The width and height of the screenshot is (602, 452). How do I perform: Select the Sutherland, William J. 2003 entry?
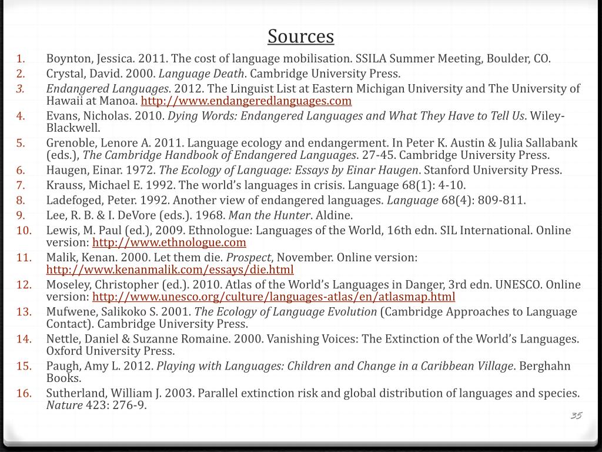pyautogui.click(x=313, y=399)
